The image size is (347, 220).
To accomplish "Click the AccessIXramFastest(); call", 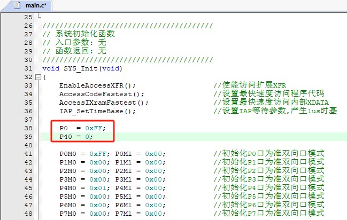I will (104, 103).
